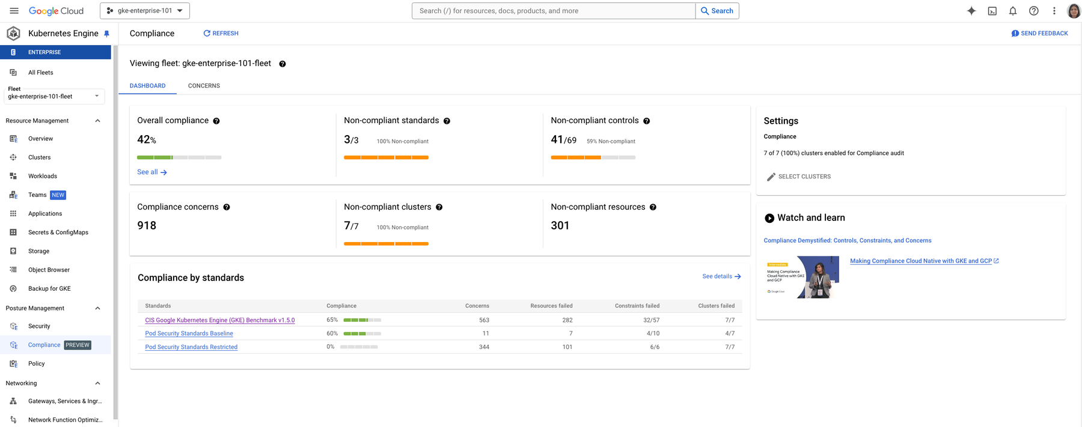
Task: Click the Overall compliance progress bar
Action: pyautogui.click(x=179, y=157)
